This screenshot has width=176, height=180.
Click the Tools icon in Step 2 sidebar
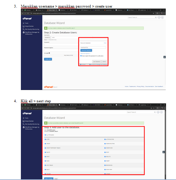[x=24, y=23]
